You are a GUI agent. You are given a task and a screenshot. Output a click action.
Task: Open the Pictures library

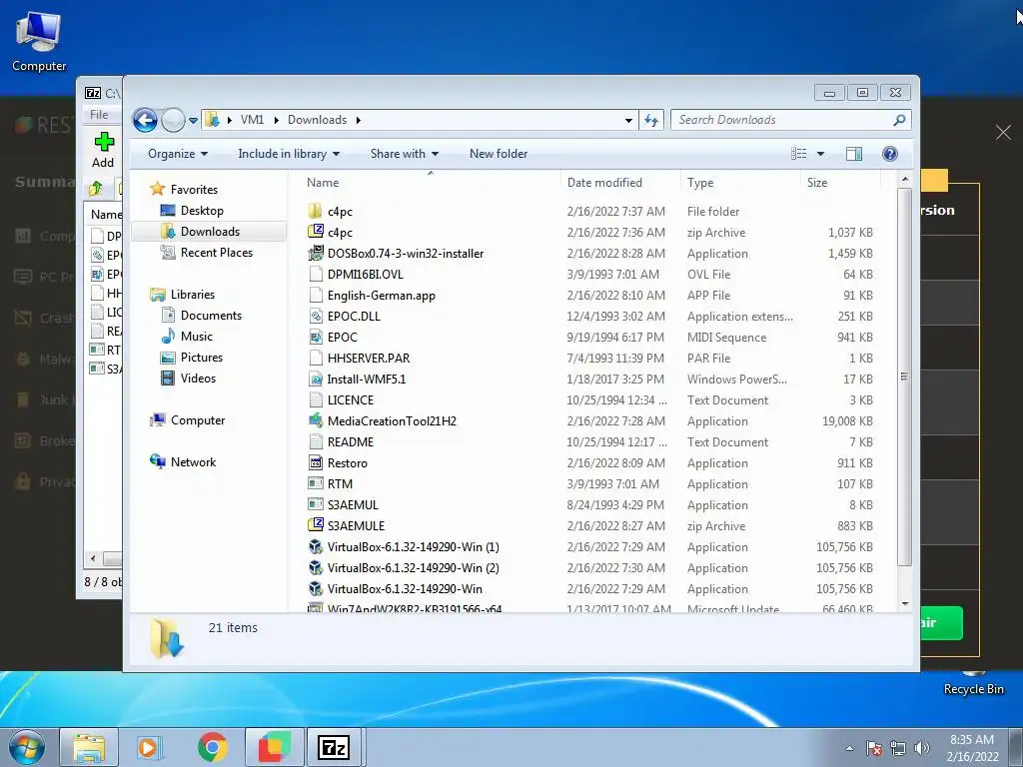[192, 358]
